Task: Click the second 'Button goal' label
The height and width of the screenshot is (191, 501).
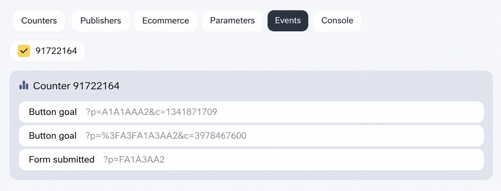Action: (x=53, y=136)
